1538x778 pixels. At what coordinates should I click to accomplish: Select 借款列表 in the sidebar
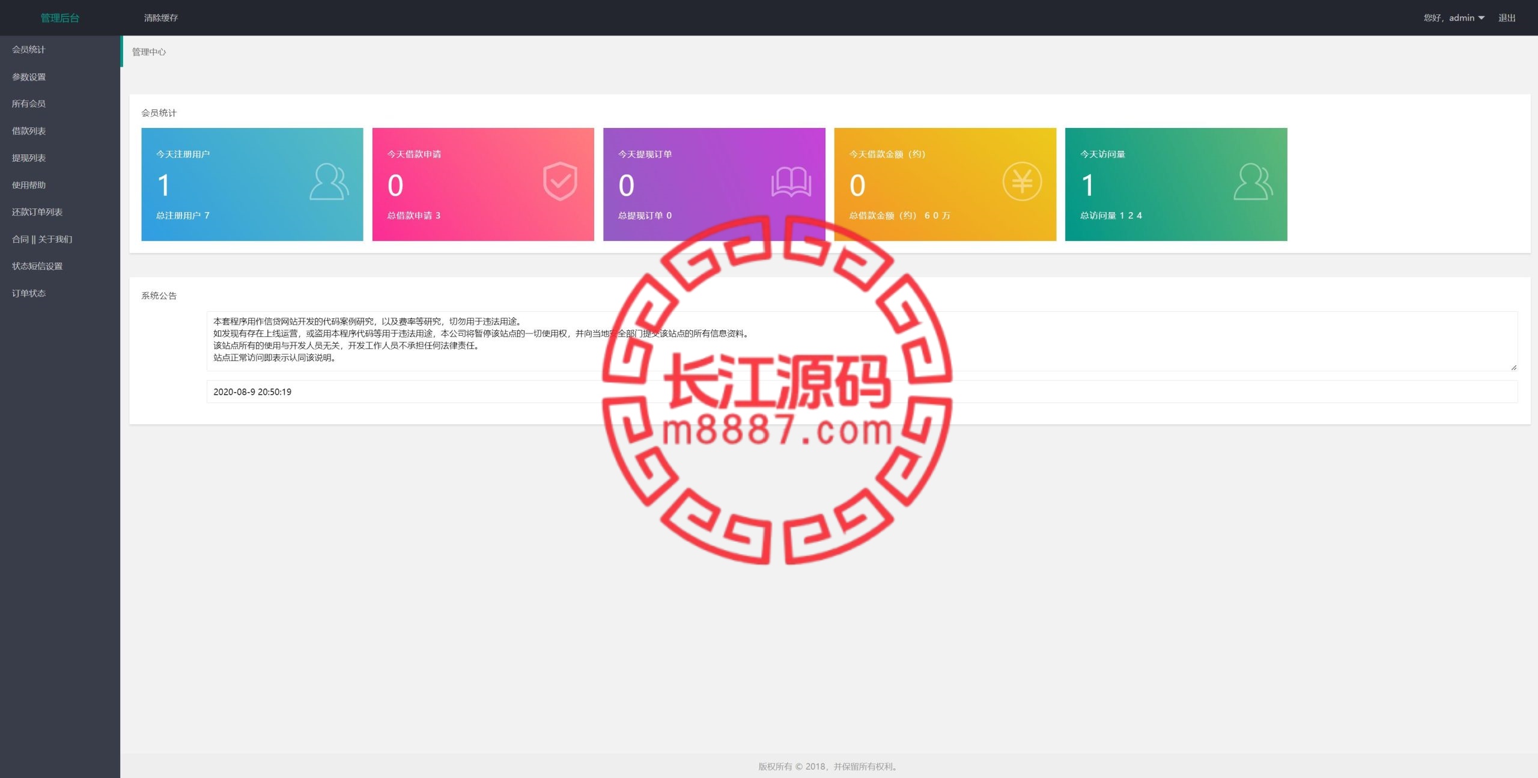click(60, 130)
